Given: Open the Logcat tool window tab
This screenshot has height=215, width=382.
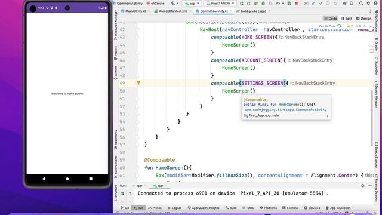Looking at the screenshot, I should click(x=174, y=208).
